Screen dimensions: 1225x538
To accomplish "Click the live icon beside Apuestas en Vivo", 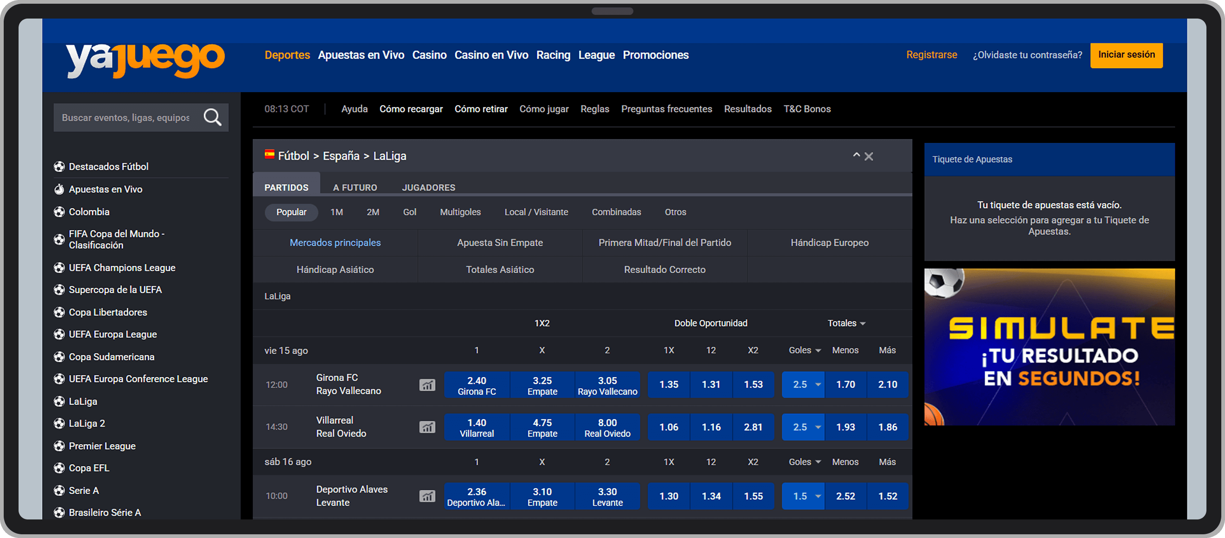I will [x=59, y=190].
